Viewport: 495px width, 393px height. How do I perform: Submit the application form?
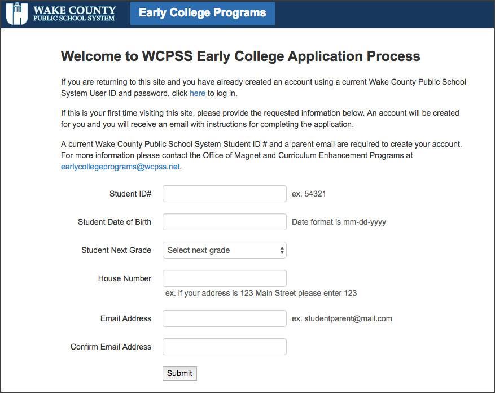click(x=179, y=373)
